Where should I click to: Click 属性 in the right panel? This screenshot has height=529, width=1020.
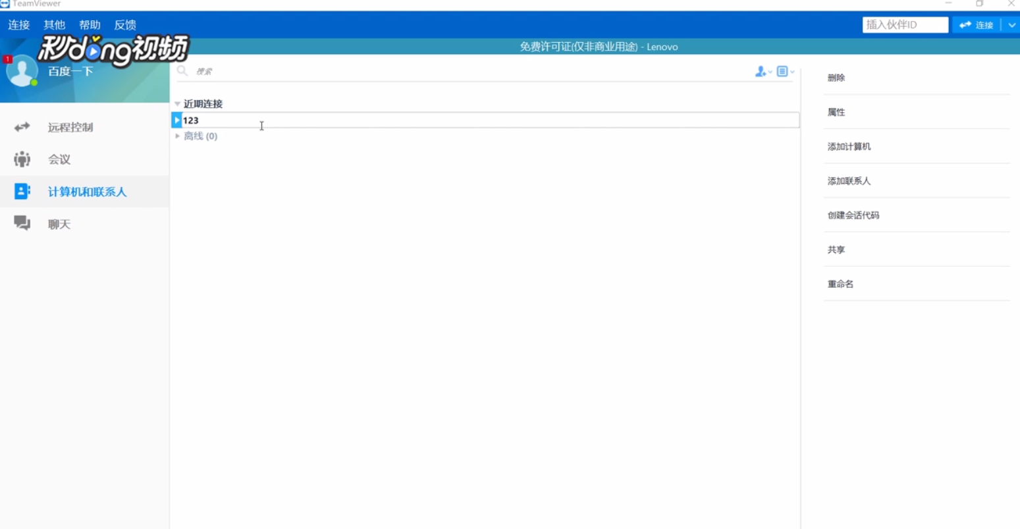836,112
